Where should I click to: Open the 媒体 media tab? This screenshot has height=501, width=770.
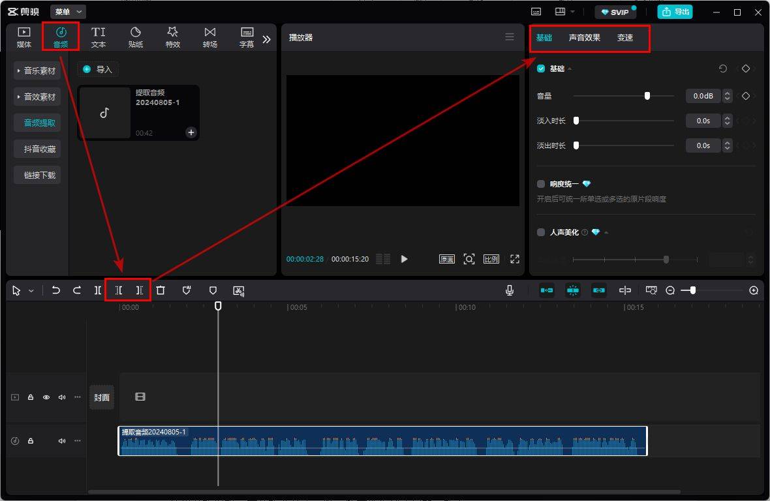(x=23, y=37)
